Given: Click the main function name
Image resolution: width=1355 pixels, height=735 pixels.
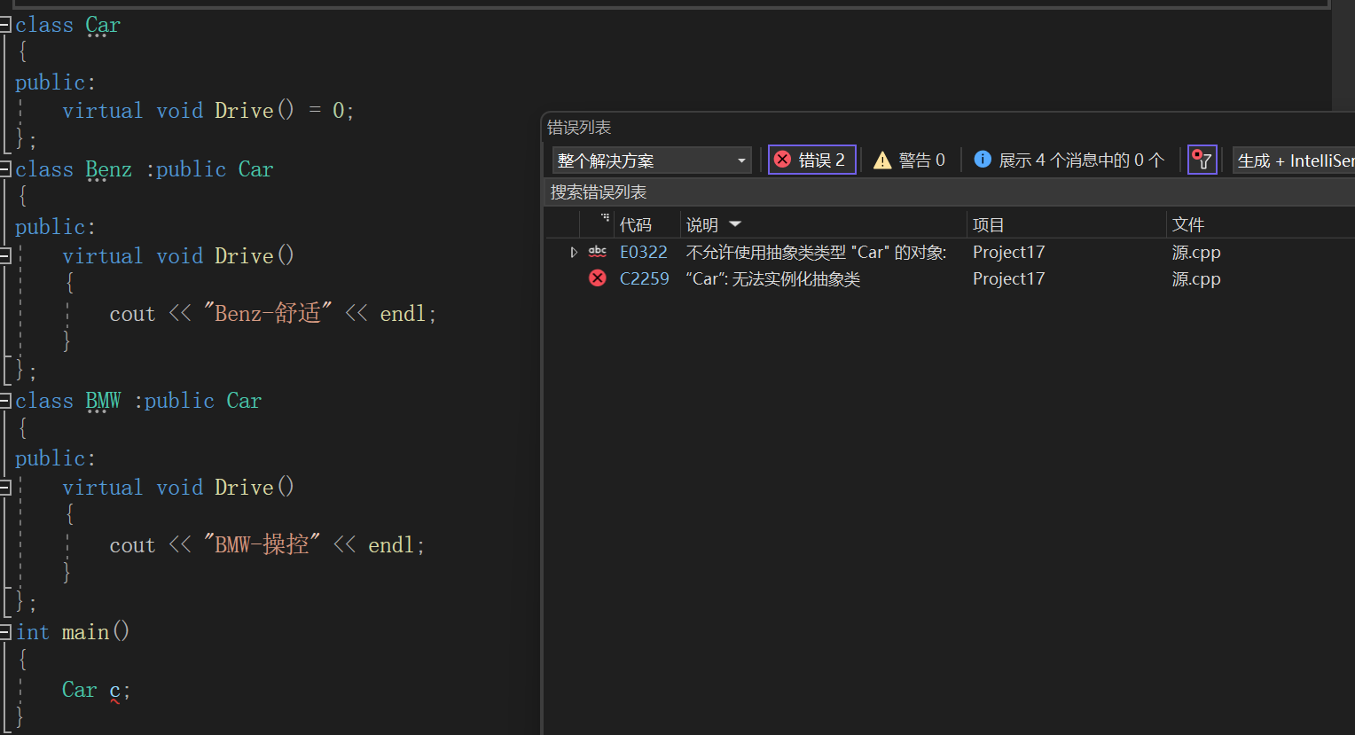Looking at the screenshot, I should click(86, 632).
